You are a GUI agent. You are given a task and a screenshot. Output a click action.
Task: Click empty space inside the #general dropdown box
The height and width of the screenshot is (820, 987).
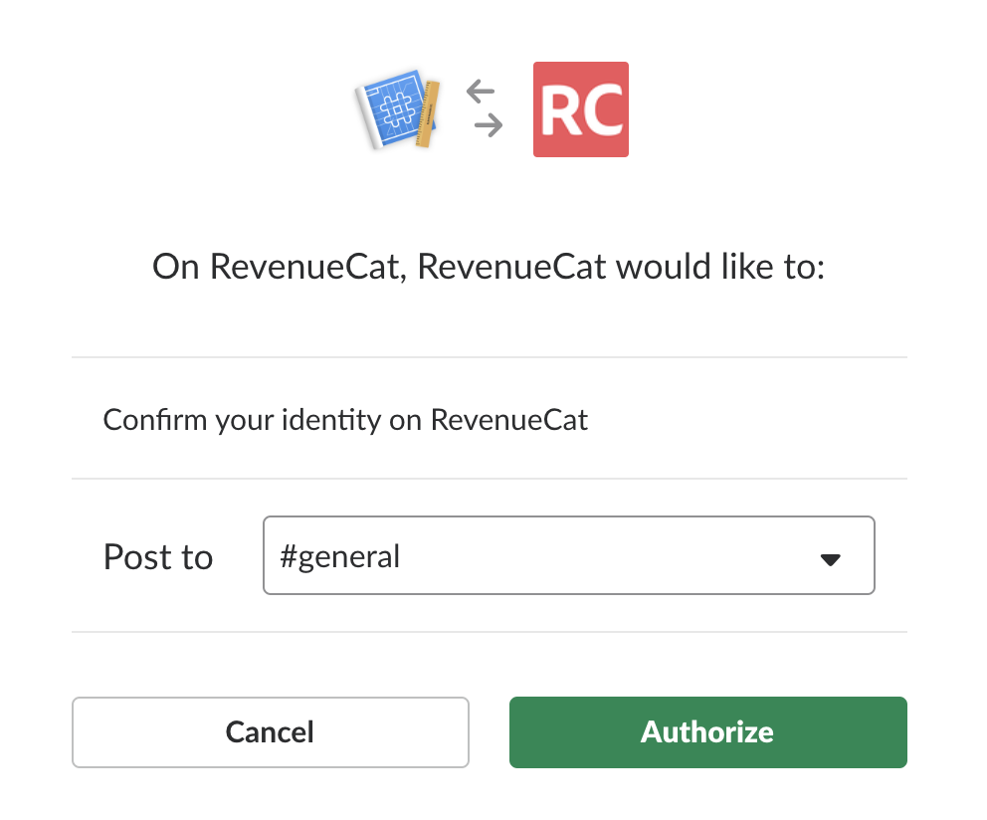604,555
